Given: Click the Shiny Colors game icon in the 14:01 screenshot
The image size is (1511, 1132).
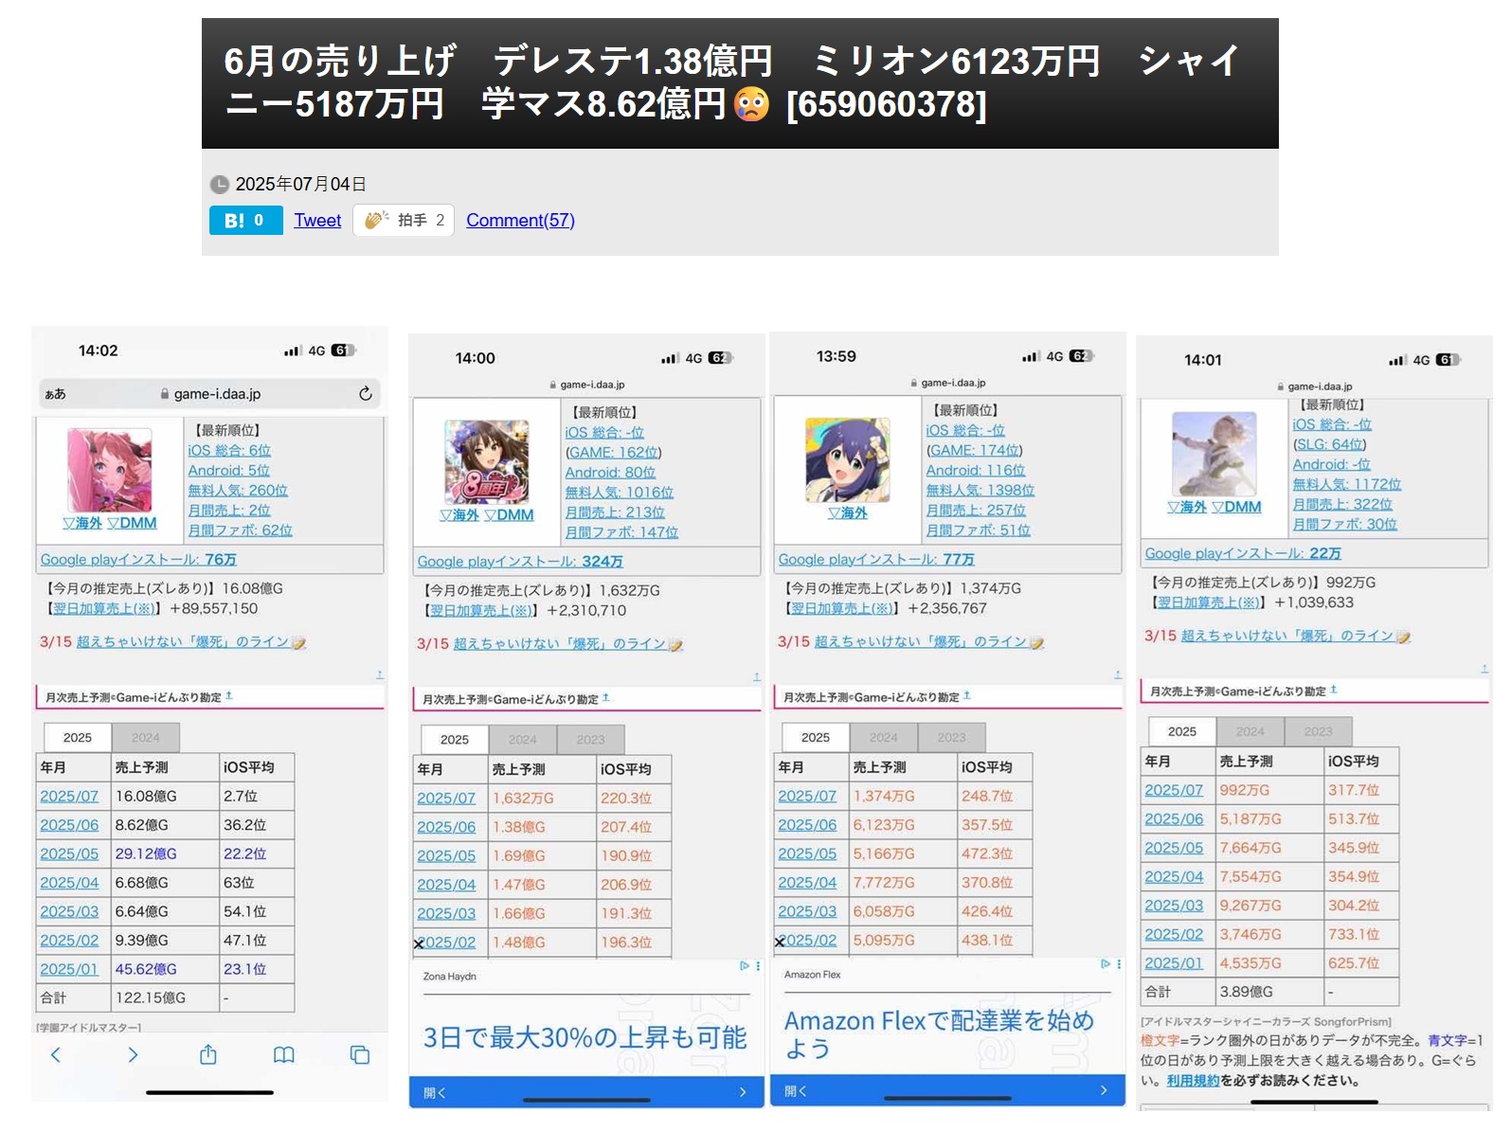Looking at the screenshot, I should point(1214,454).
